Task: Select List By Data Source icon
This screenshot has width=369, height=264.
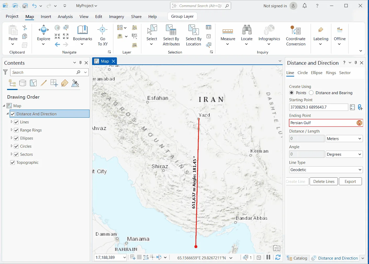Action: click(23, 83)
